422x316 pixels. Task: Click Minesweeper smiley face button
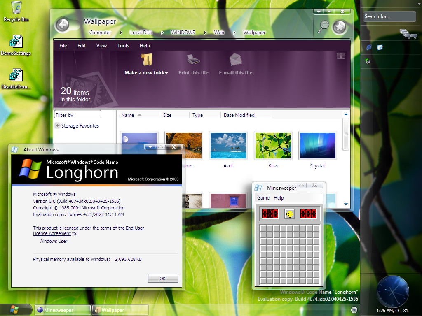click(x=290, y=214)
